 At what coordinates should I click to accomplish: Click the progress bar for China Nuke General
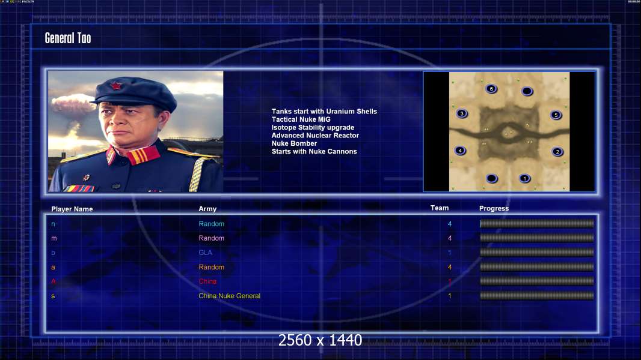[x=537, y=296]
